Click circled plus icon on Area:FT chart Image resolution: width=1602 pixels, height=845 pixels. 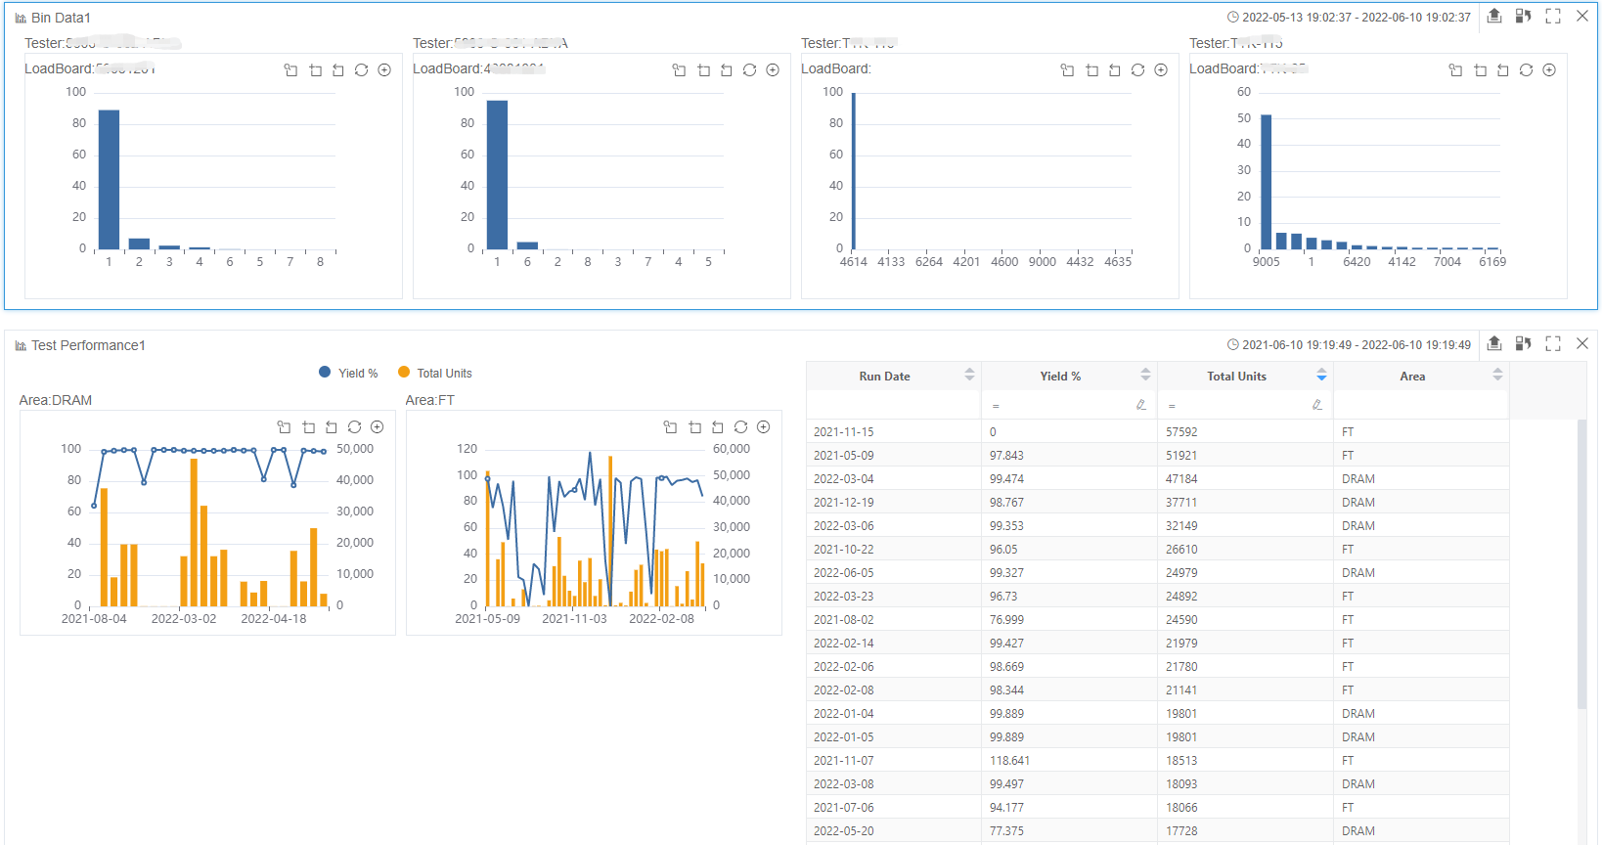pos(764,427)
